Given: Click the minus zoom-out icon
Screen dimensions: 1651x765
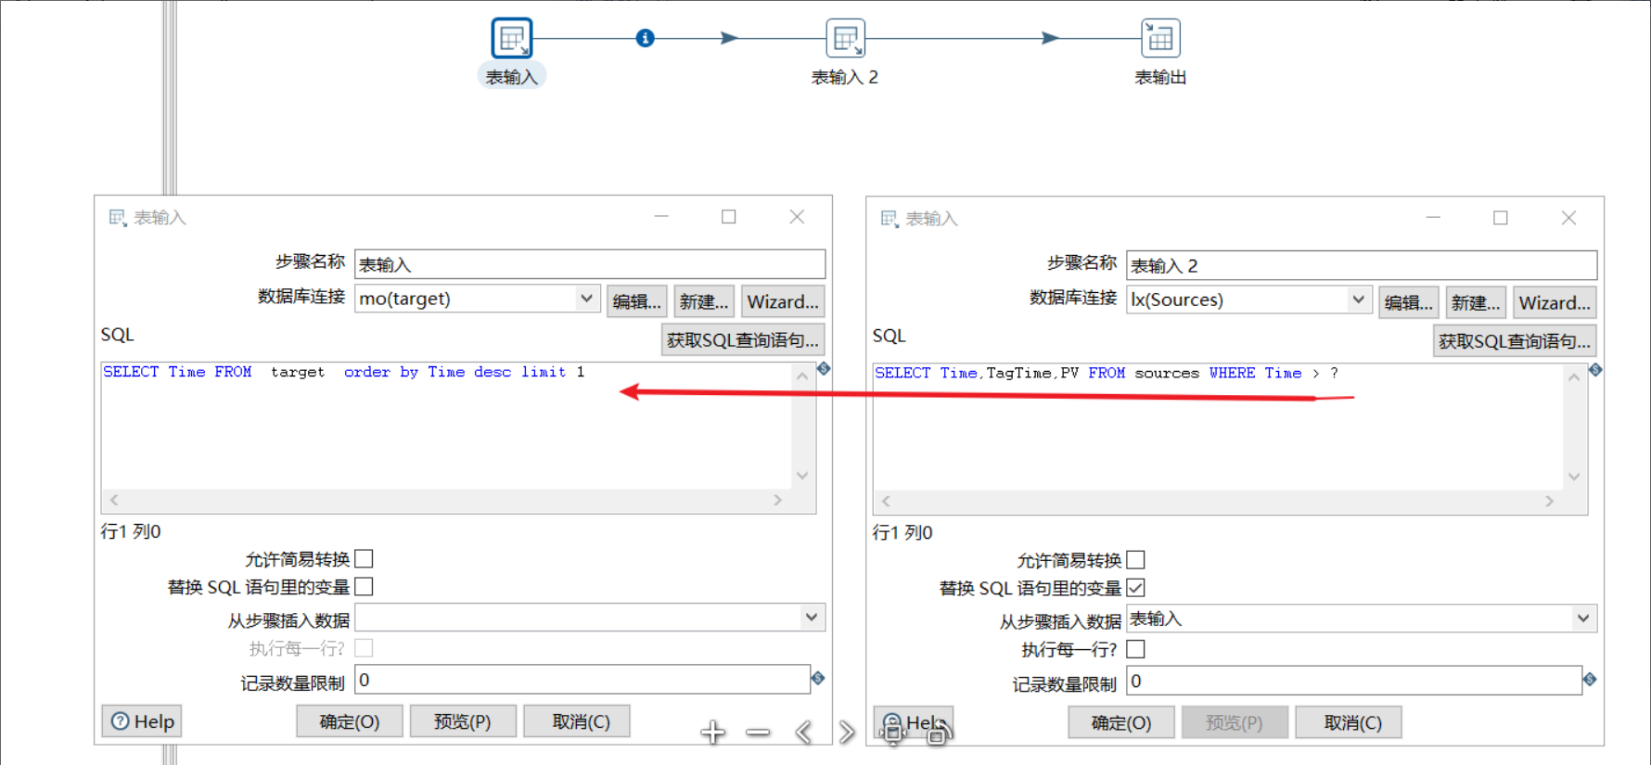Looking at the screenshot, I should tap(758, 733).
